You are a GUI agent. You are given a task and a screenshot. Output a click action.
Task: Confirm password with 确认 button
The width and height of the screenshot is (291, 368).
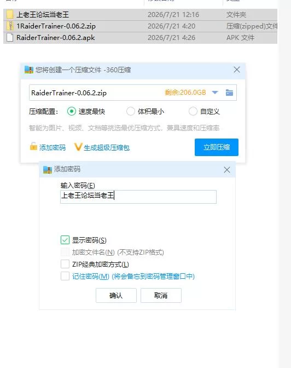(116, 296)
